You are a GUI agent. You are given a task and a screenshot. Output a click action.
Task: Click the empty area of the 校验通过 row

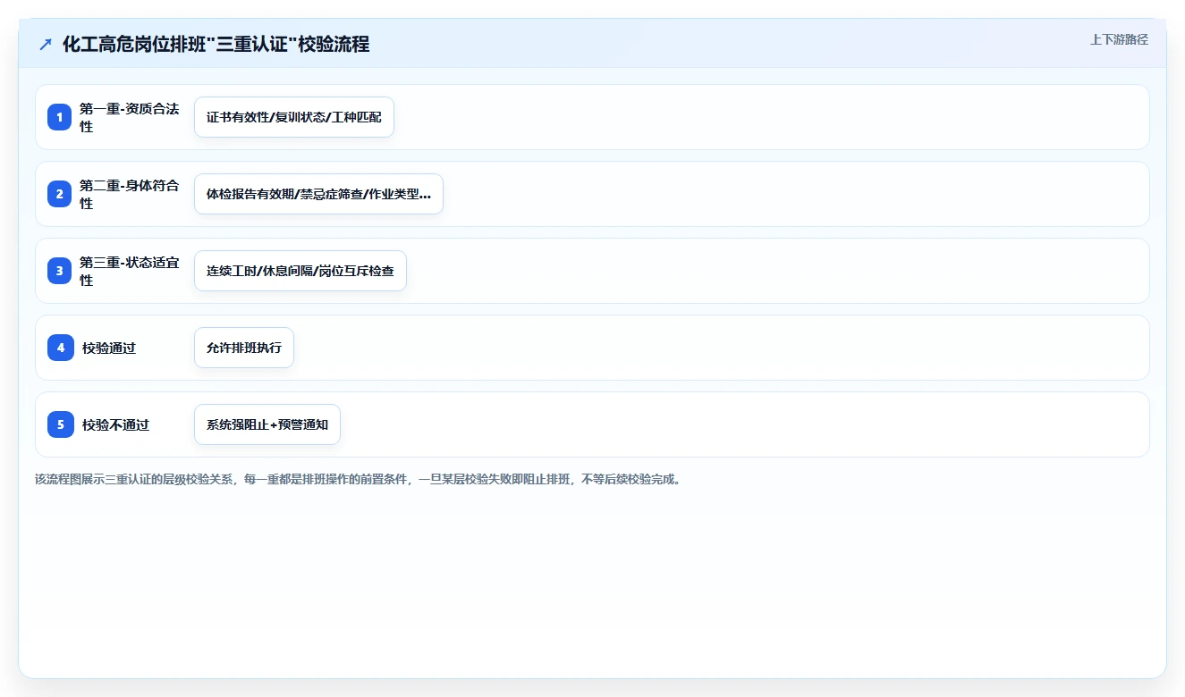[715, 348]
